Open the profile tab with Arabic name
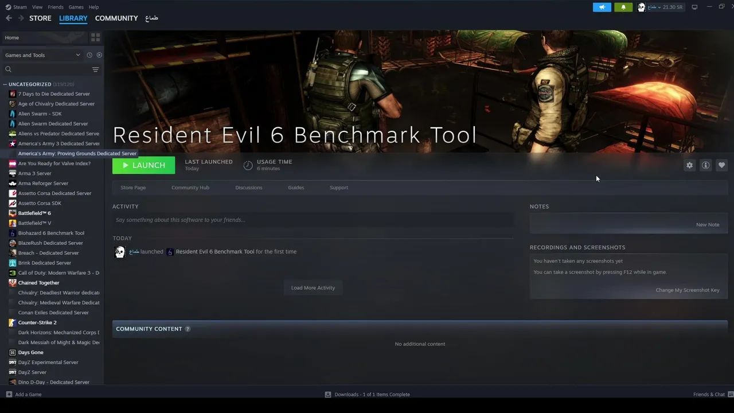The height and width of the screenshot is (413, 734). pos(151,18)
